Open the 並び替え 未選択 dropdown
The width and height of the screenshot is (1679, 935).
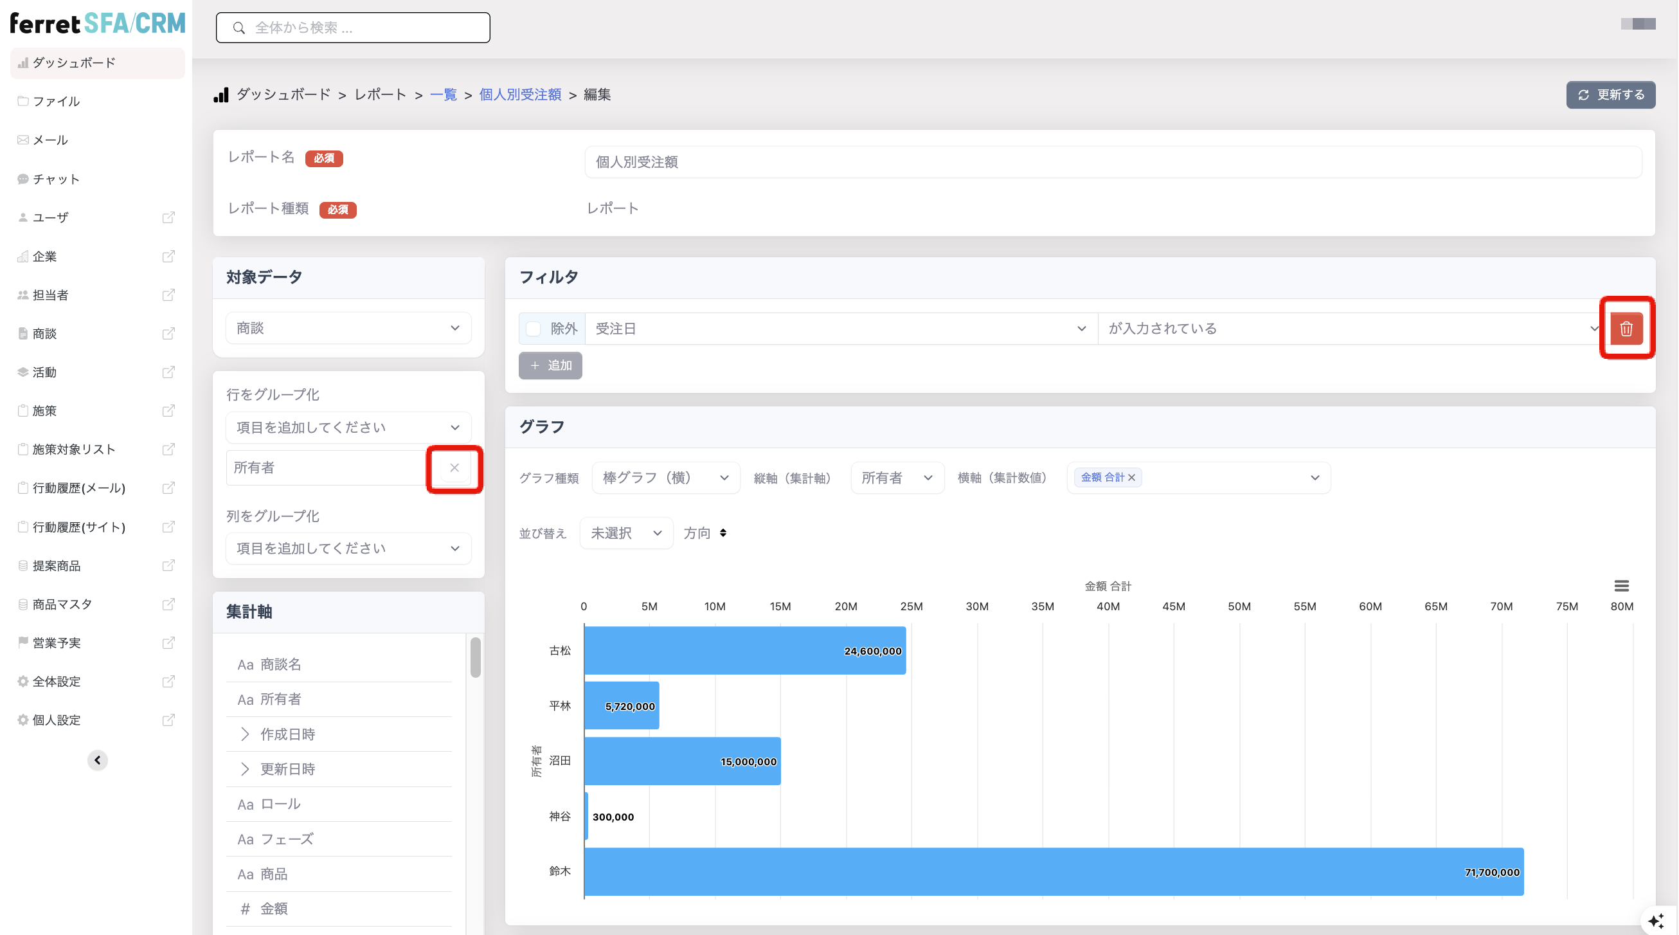625,532
